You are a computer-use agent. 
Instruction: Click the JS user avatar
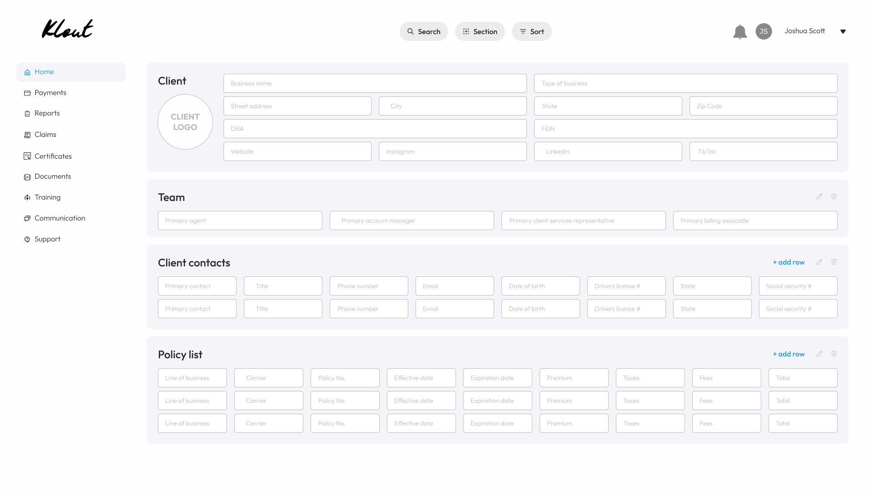763,31
